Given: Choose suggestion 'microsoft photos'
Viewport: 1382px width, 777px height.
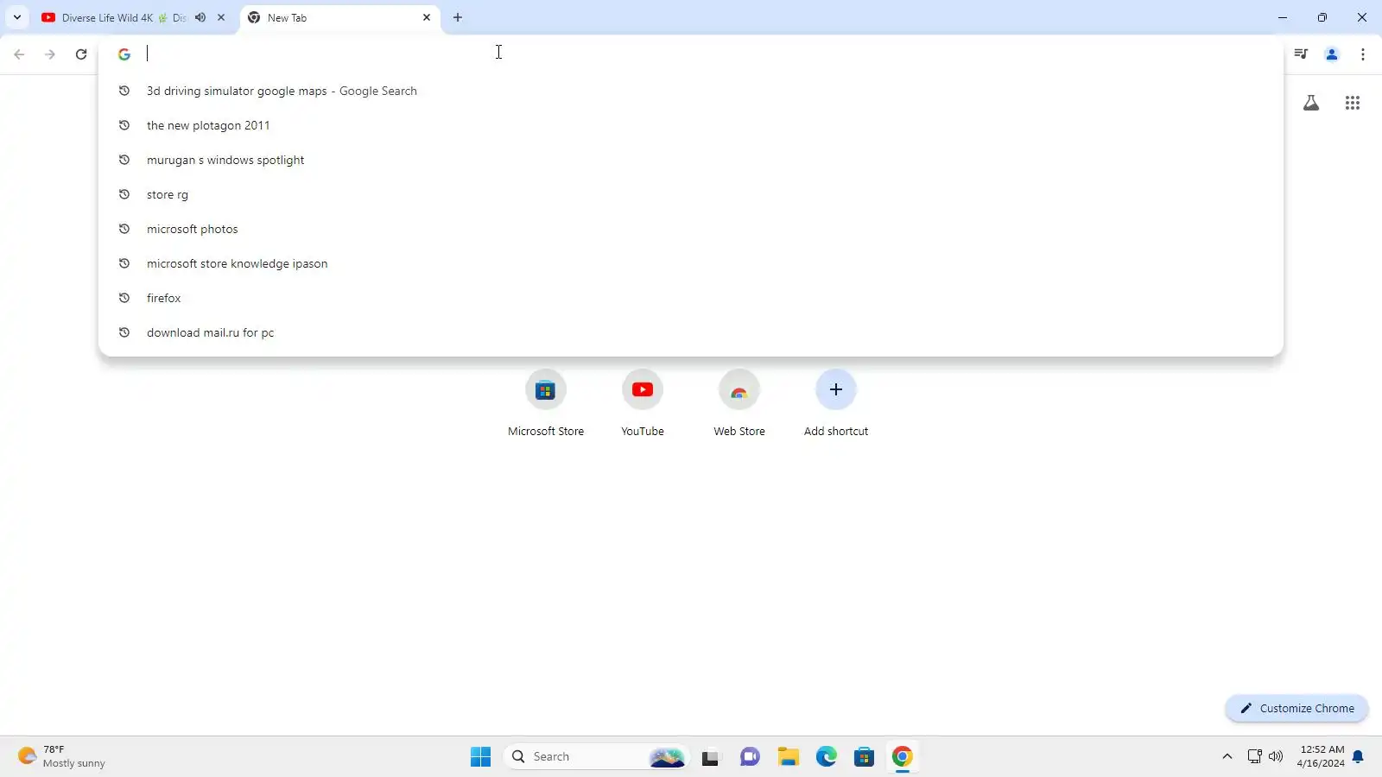Looking at the screenshot, I should pyautogui.click(x=691, y=229).
